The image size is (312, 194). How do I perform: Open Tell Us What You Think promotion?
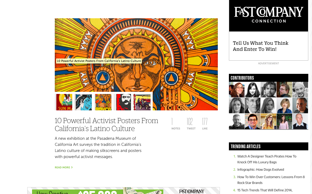(x=260, y=46)
